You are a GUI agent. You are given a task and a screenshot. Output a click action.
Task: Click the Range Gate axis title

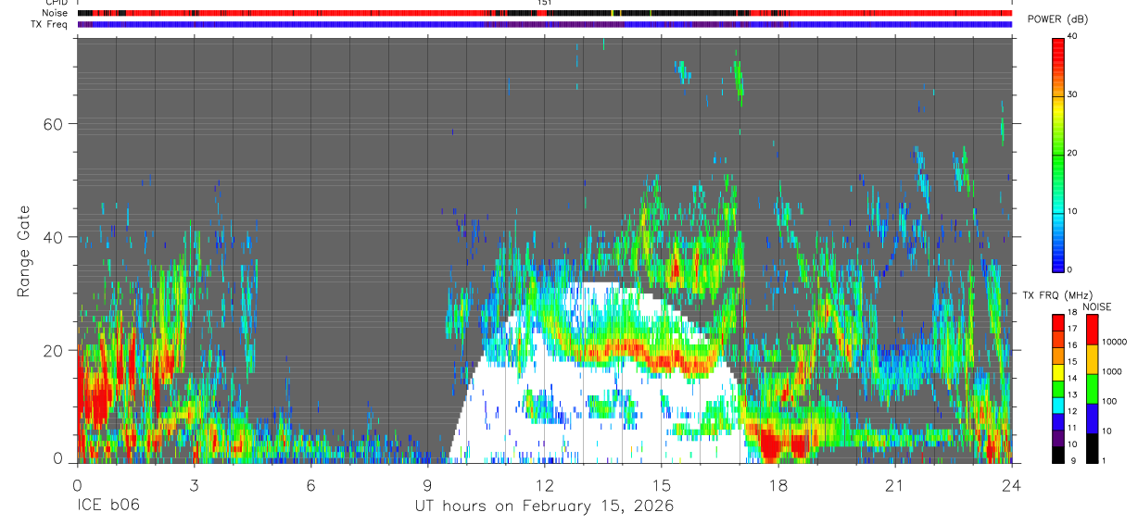point(24,251)
